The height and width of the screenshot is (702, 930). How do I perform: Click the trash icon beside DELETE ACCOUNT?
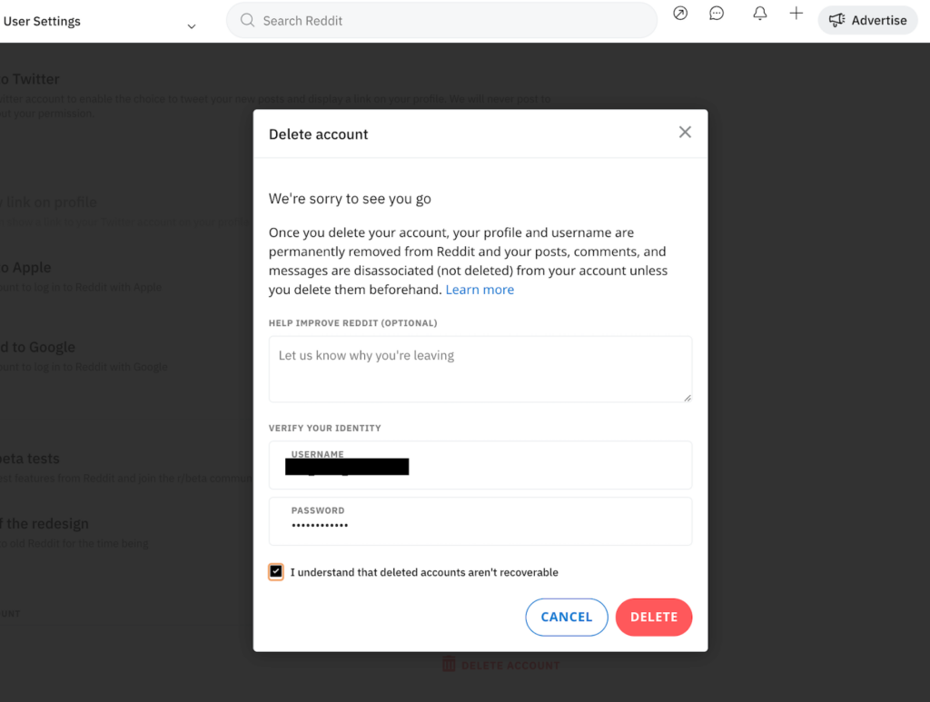448,663
